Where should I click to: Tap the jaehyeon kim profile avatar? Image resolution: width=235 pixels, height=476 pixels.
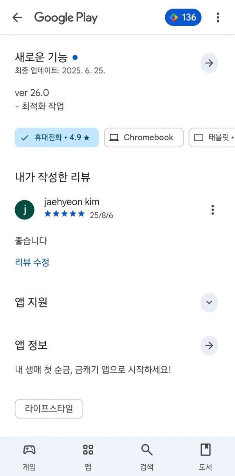25,210
